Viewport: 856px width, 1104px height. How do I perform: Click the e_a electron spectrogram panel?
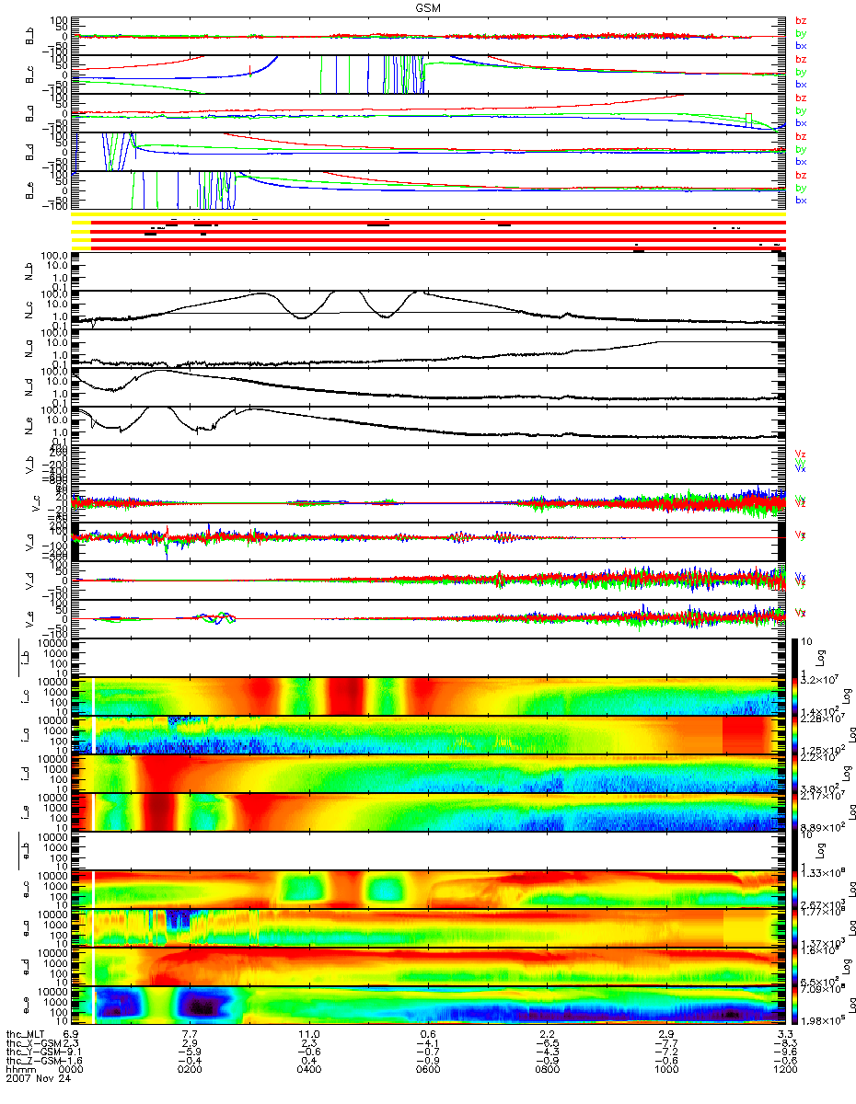click(428, 928)
